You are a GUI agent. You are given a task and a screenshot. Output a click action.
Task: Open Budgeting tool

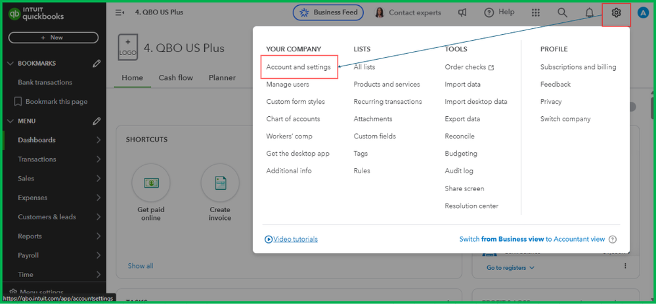(461, 154)
